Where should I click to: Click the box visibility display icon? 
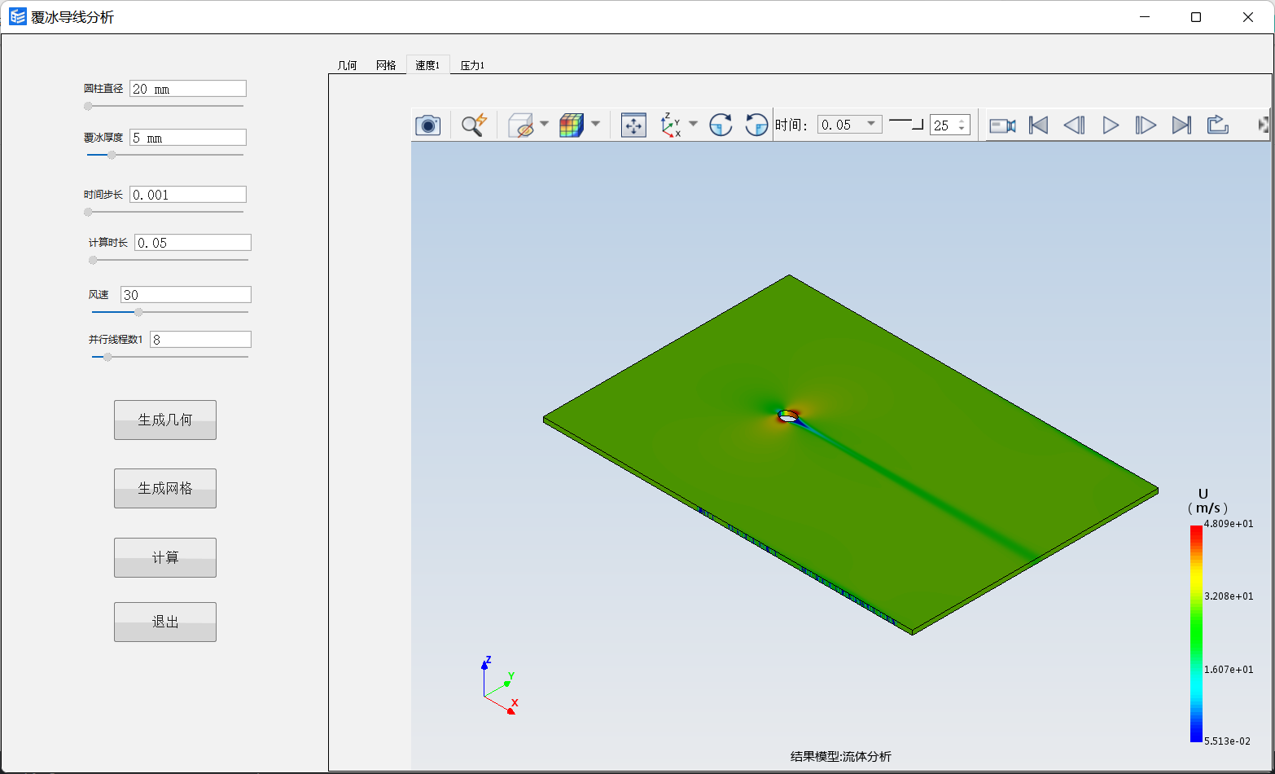pos(520,125)
